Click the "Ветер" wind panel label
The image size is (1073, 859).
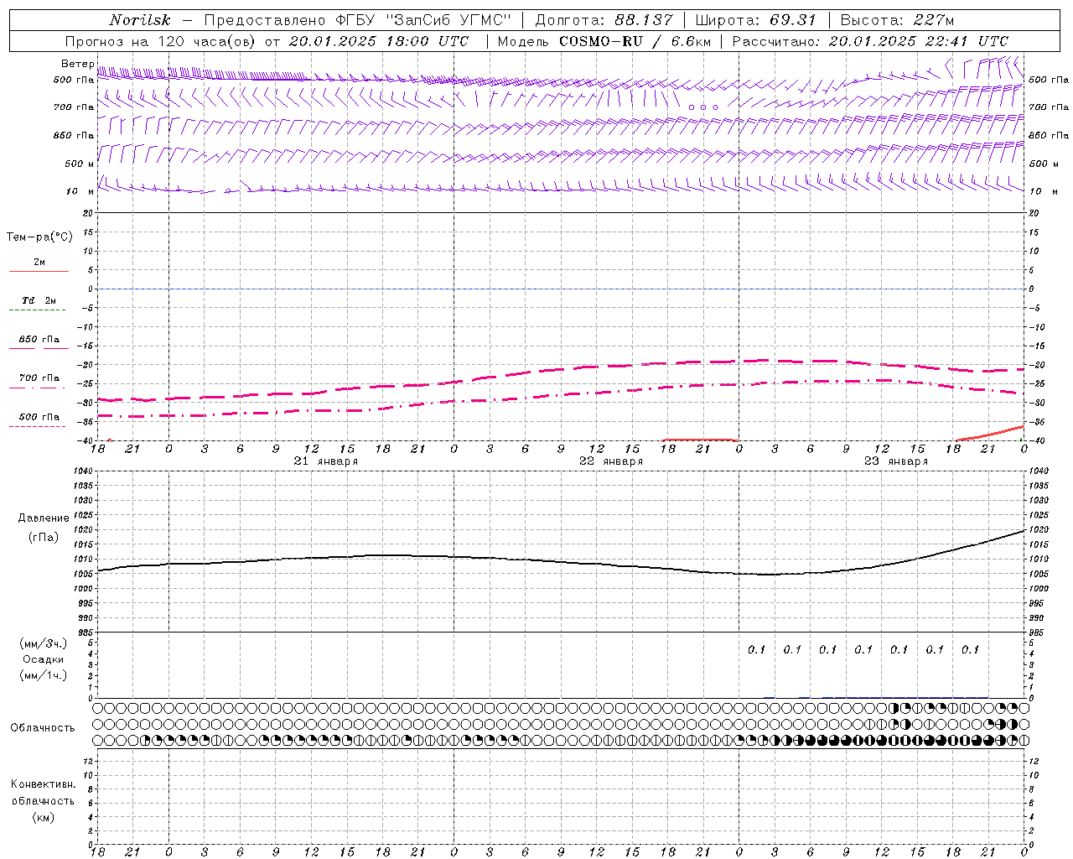pos(77,64)
